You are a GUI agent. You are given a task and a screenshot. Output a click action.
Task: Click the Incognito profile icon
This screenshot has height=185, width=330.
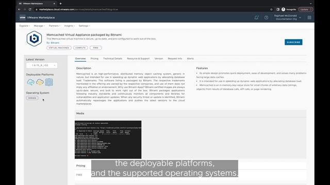(284, 9)
